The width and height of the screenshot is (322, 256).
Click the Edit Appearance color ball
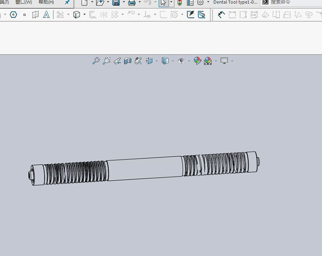(x=197, y=61)
